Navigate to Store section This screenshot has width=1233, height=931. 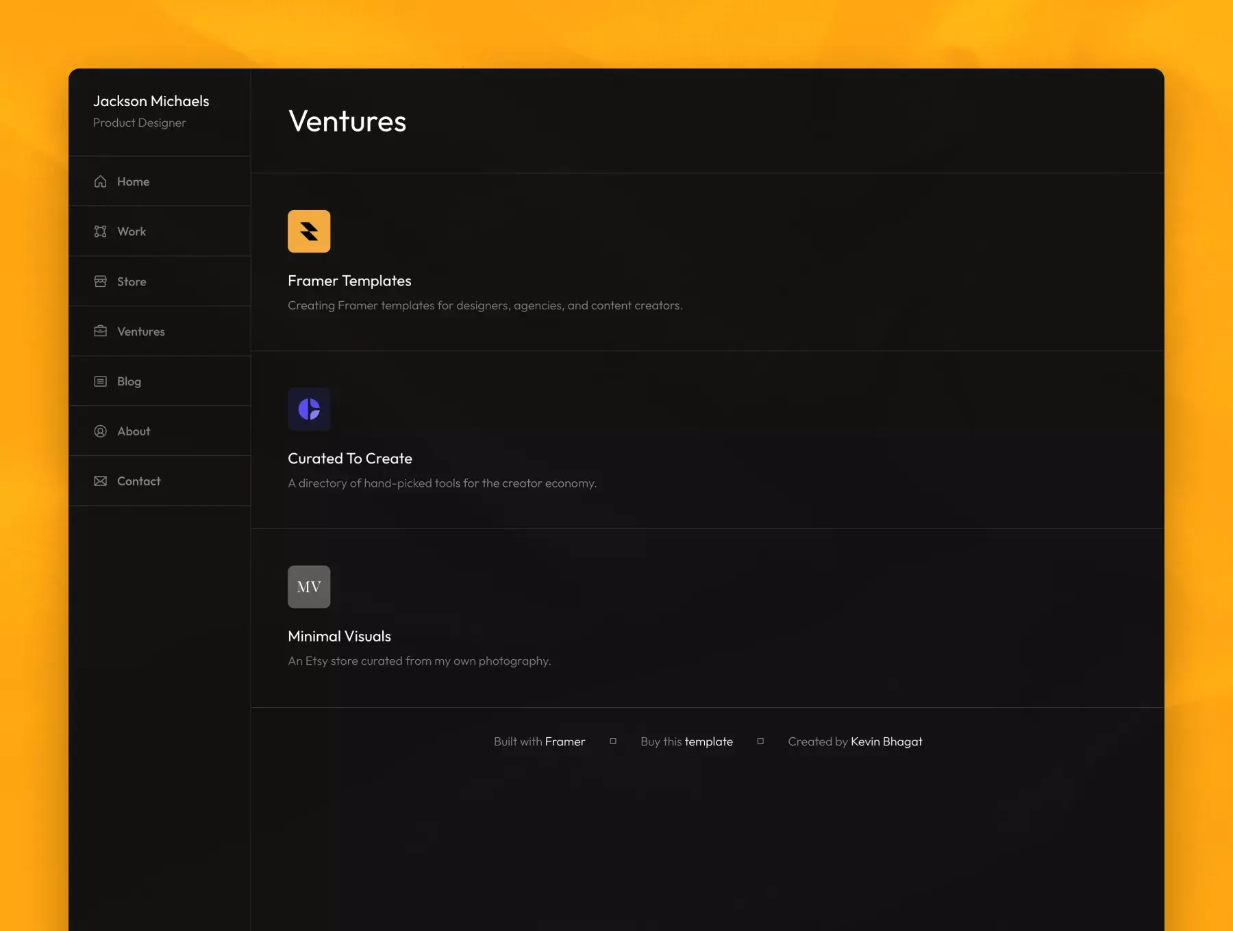[x=160, y=281]
